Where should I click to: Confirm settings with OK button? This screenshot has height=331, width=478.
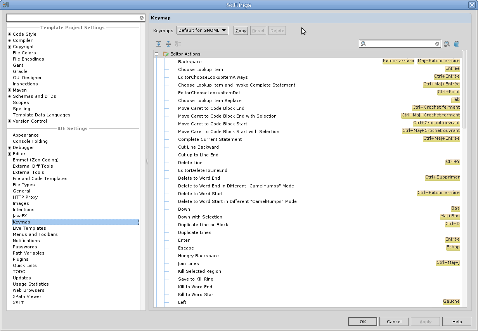tap(362, 321)
